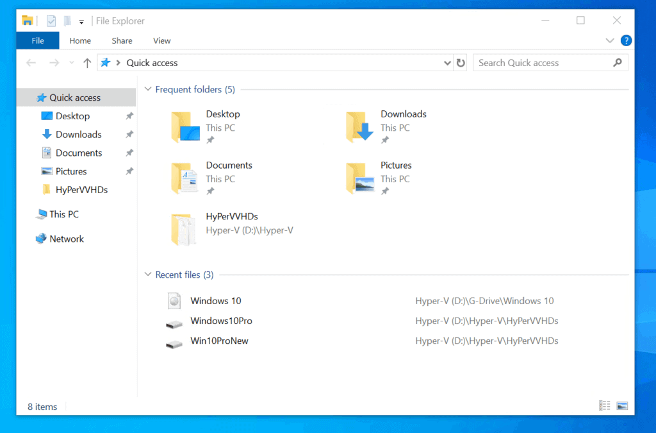Click the Pictures label in Frequent folders
Viewport: 656px width, 433px height.
(x=396, y=165)
